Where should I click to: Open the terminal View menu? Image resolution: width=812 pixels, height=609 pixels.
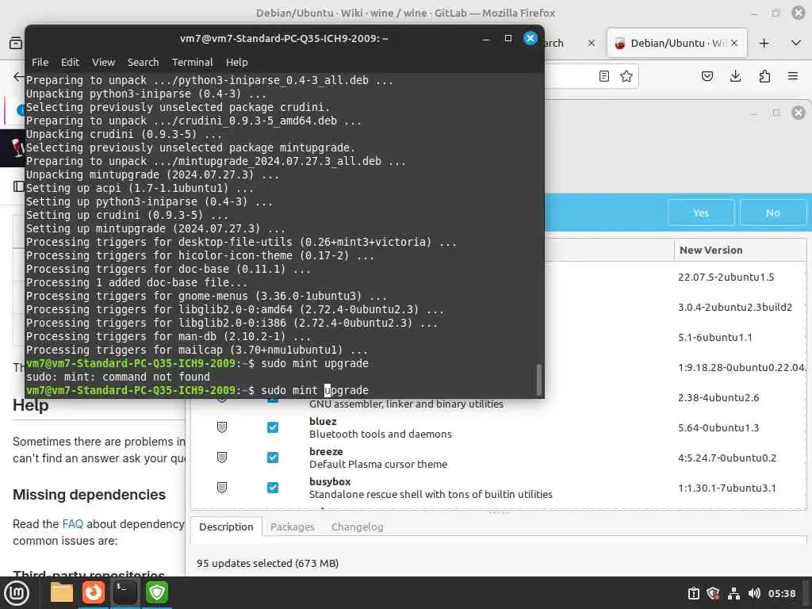click(x=104, y=62)
